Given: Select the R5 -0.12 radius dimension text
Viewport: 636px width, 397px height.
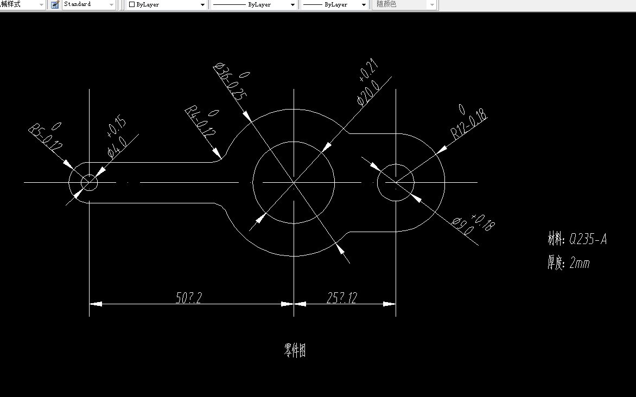Looking at the screenshot, I should [x=46, y=137].
